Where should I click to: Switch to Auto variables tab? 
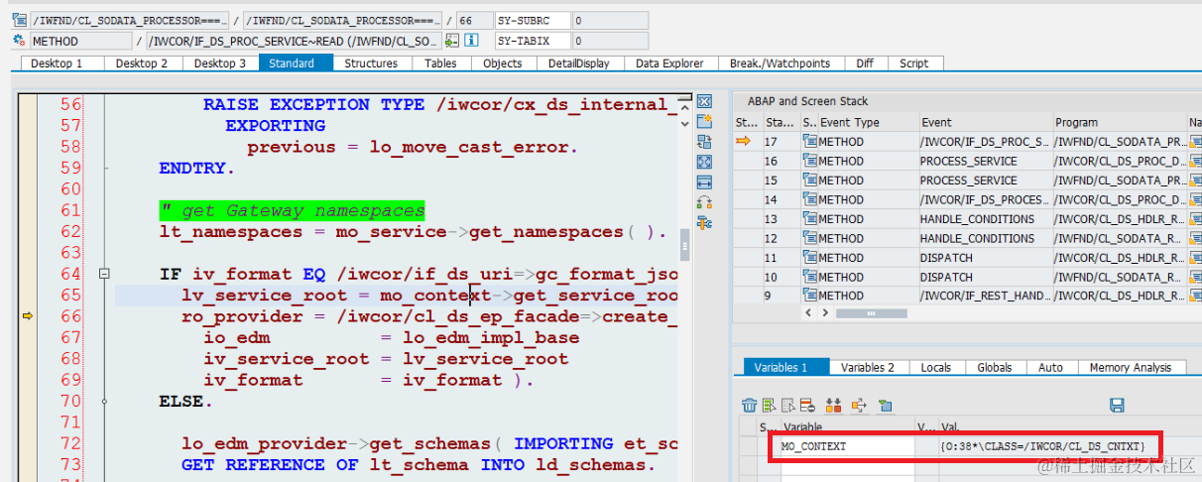click(1051, 367)
